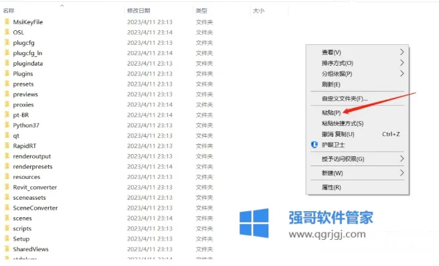Click the plugcfg folder icon
439x266 pixels.
tap(7, 42)
